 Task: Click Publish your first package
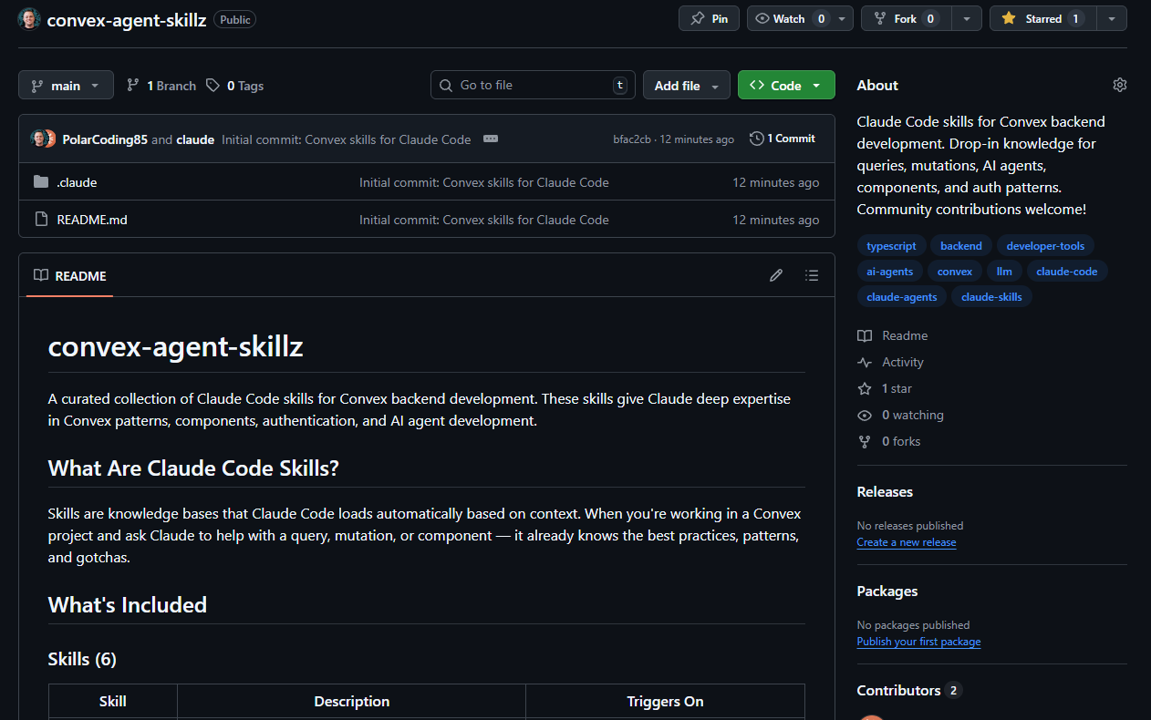[918, 641]
